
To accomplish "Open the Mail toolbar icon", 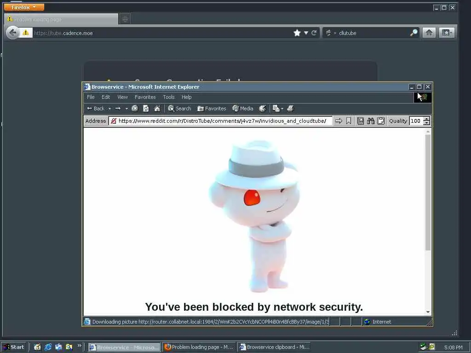I will pos(276,108).
